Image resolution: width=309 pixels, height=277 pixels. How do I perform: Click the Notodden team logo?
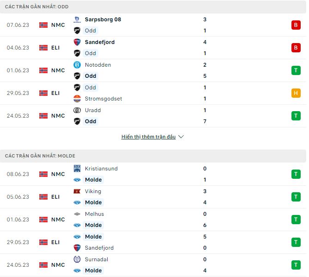coord(77,65)
